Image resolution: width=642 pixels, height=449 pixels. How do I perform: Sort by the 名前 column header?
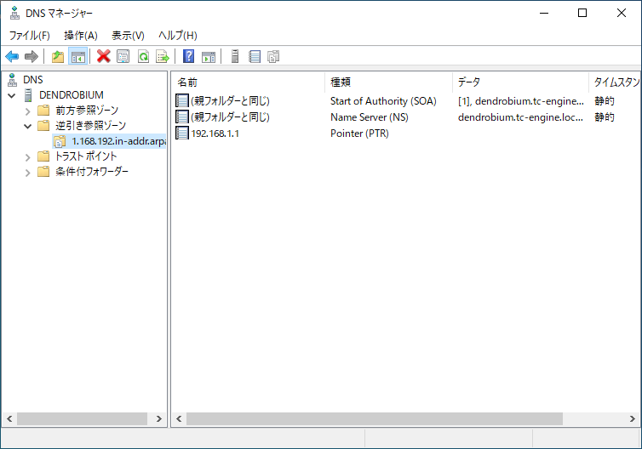click(x=248, y=82)
